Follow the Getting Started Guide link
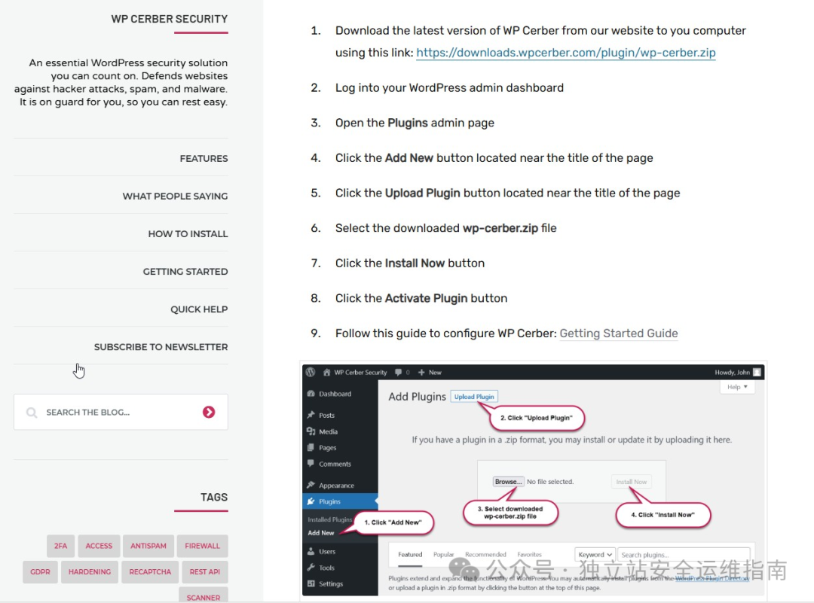Screen dimensions: 814x603 (x=619, y=333)
